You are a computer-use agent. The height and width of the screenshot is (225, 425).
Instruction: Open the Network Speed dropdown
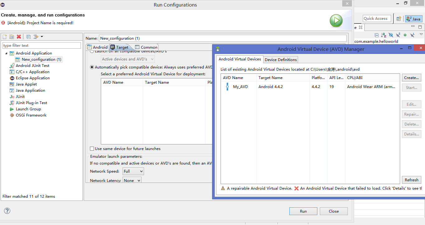133,171
